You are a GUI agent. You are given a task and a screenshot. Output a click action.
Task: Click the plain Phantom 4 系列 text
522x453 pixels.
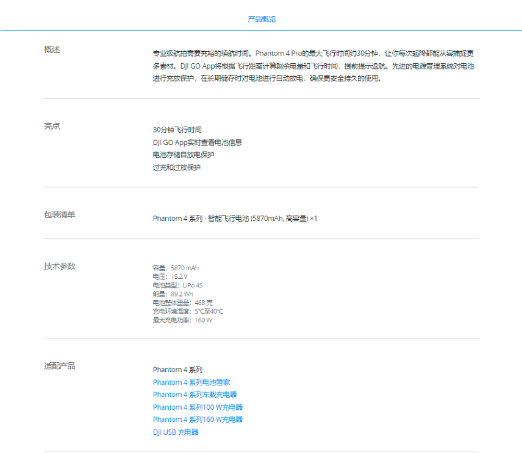click(178, 370)
